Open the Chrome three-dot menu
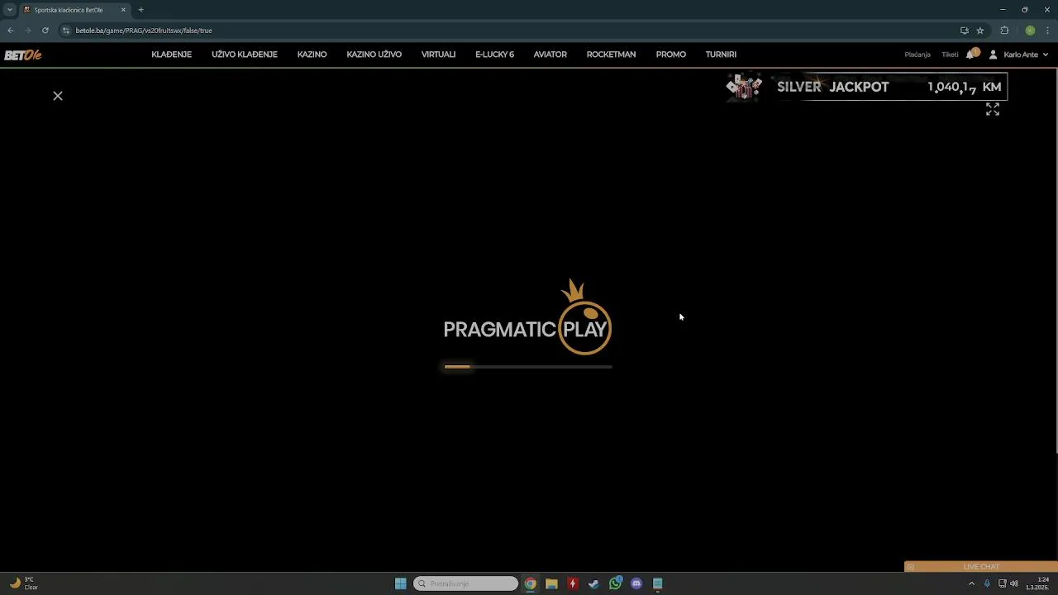Image resolution: width=1058 pixels, height=595 pixels. (x=1047, y=31)
